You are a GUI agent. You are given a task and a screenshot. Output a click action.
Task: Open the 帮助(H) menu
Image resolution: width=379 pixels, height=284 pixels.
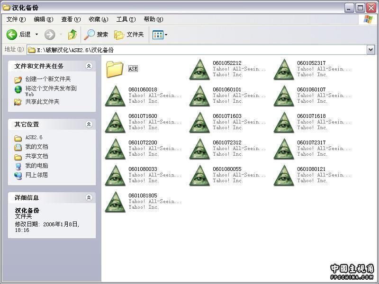[153, 19]
